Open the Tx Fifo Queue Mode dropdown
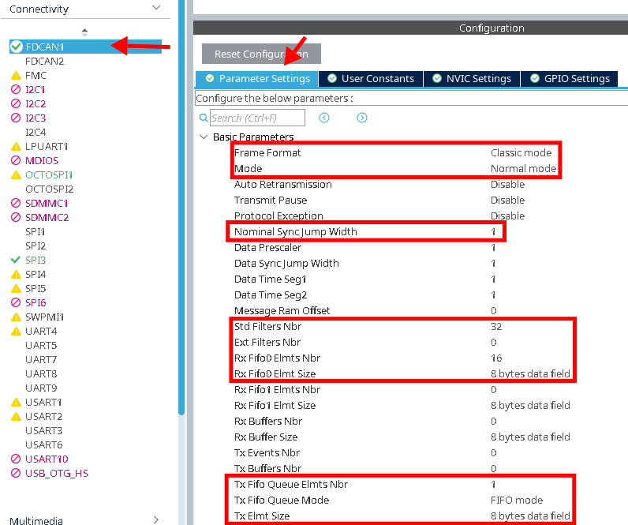The image size is (628, 525). (x=517, y=501)
